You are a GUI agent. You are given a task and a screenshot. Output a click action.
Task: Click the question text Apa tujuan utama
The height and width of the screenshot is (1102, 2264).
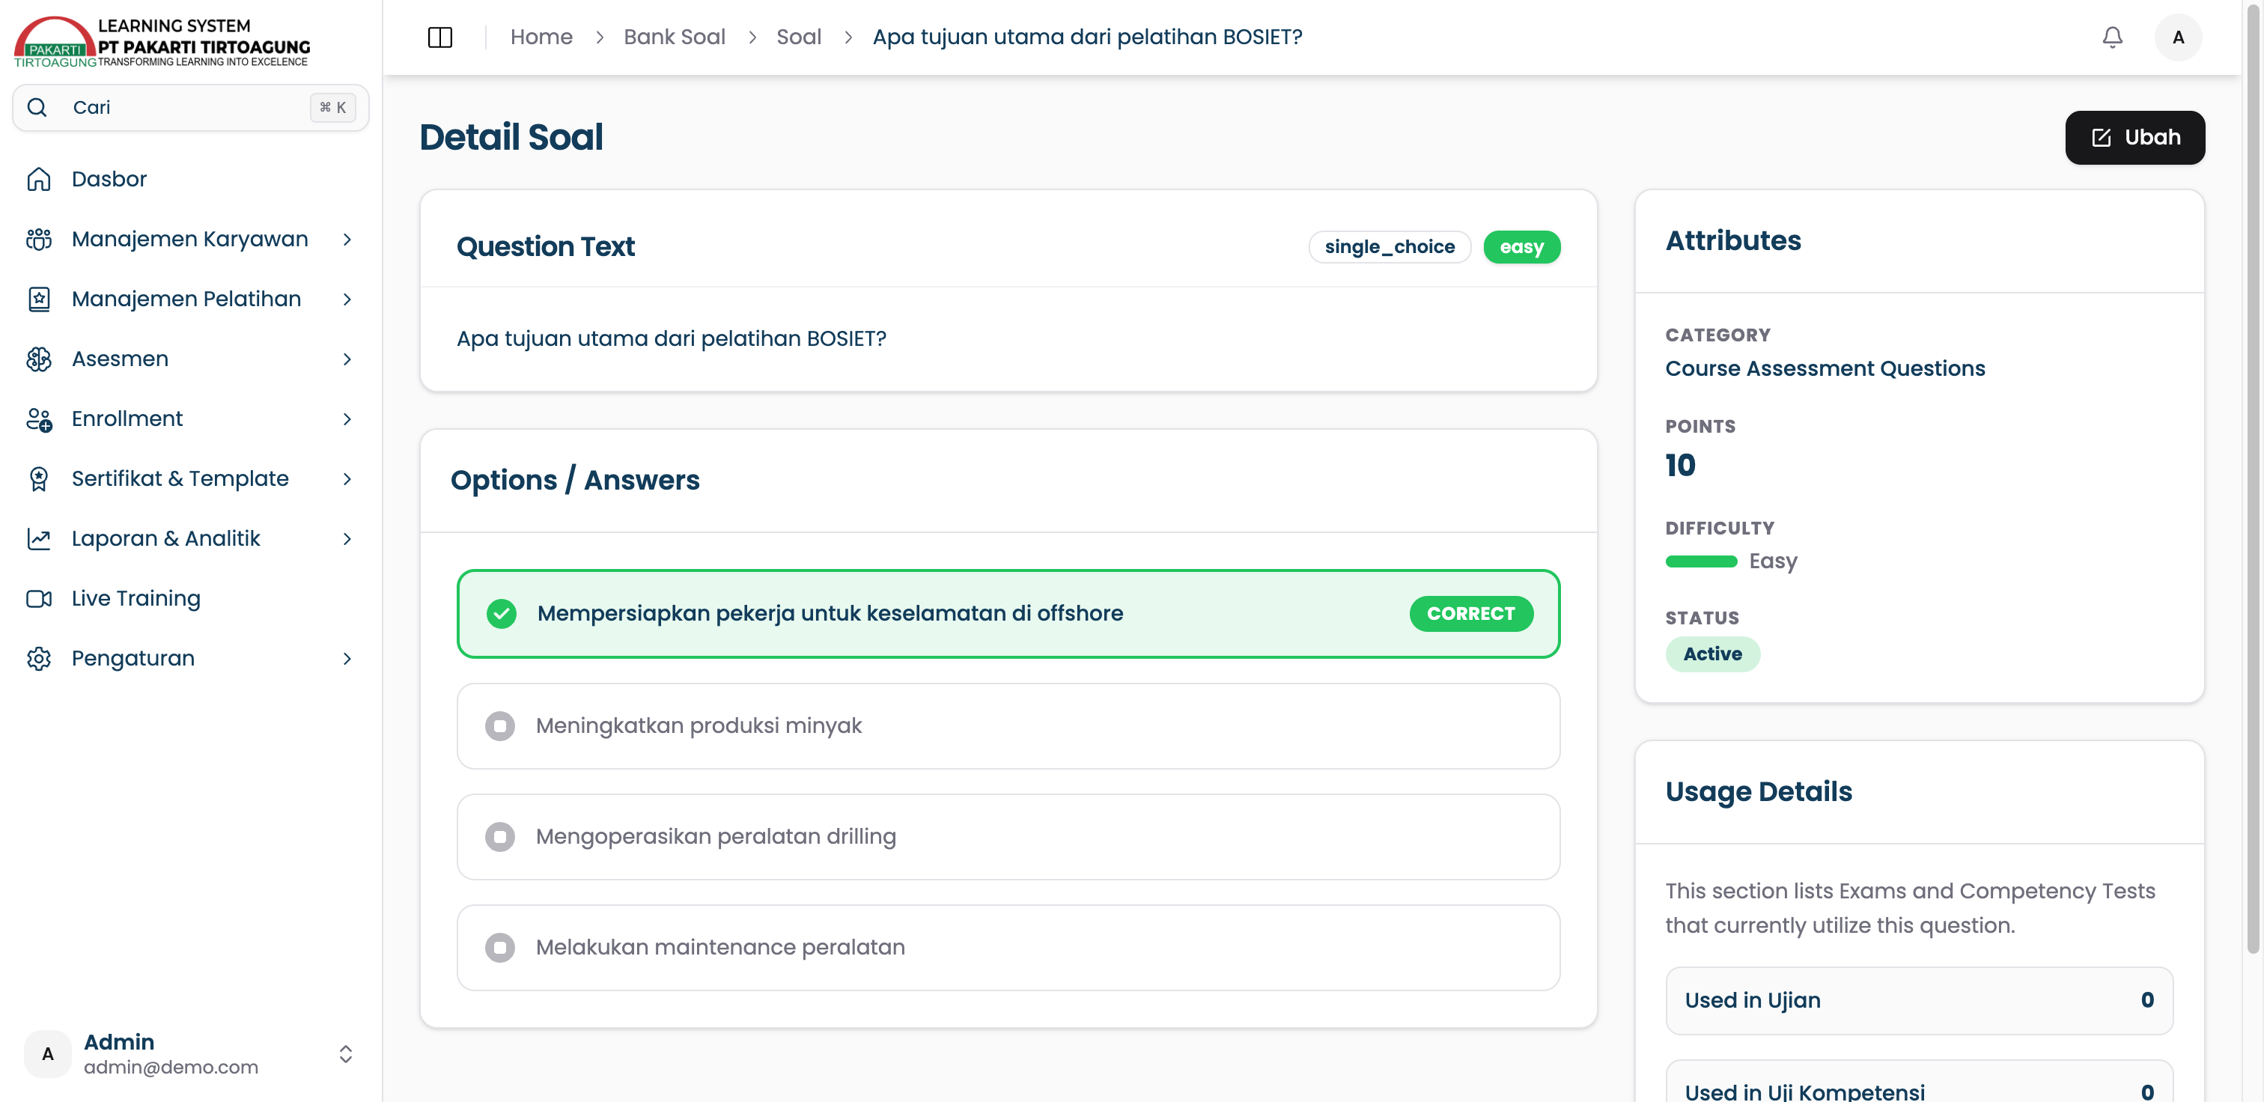(x=672, y=338)
